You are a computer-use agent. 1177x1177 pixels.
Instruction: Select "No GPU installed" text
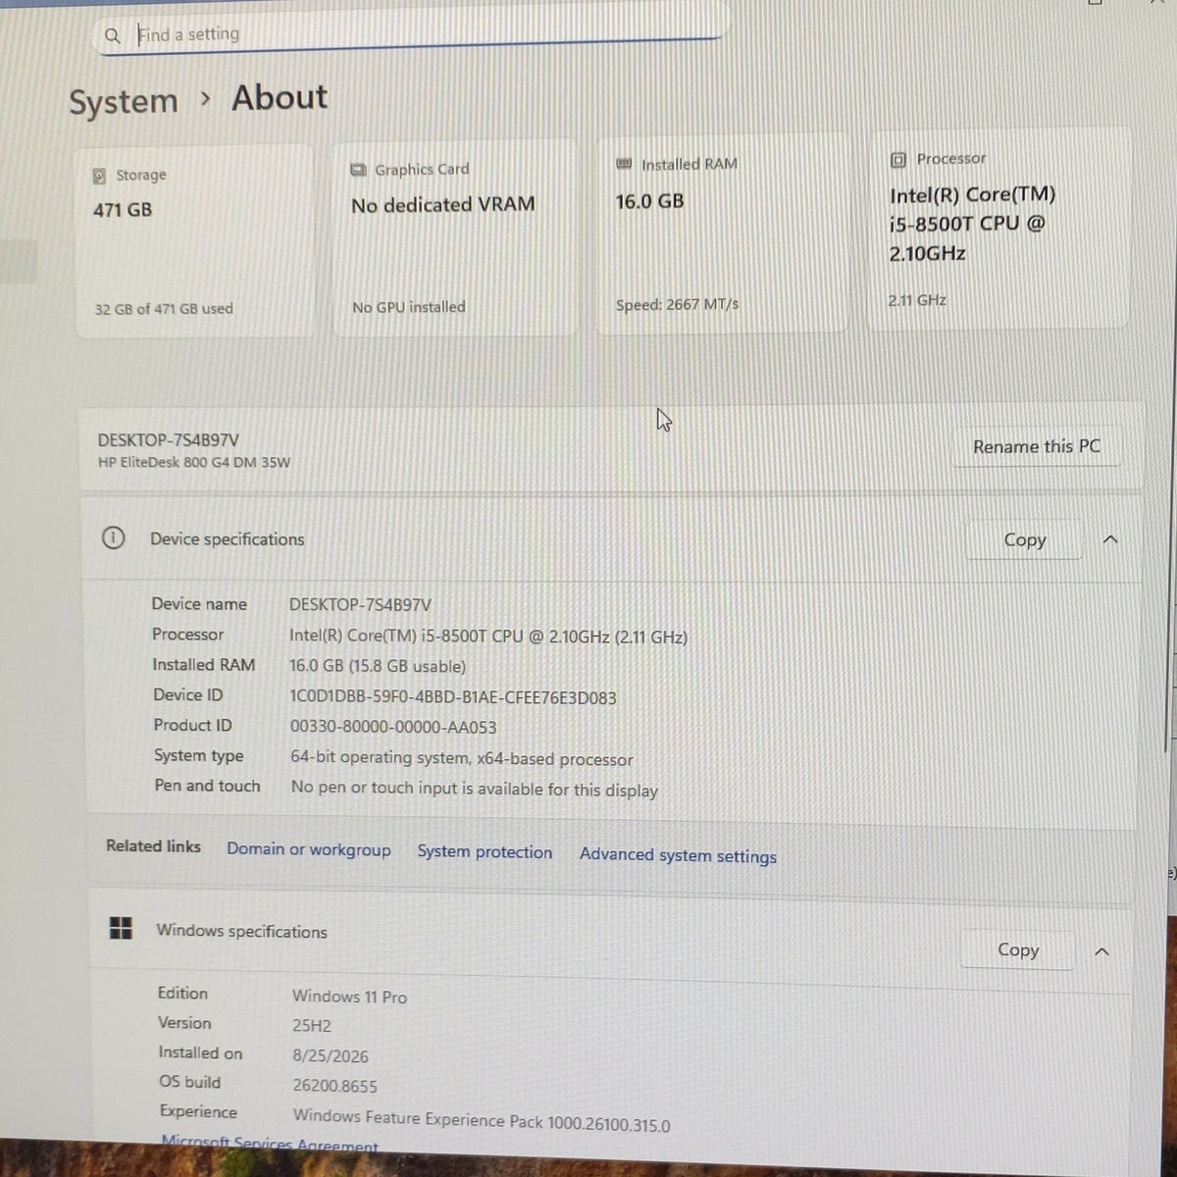[x=409, y=307]
